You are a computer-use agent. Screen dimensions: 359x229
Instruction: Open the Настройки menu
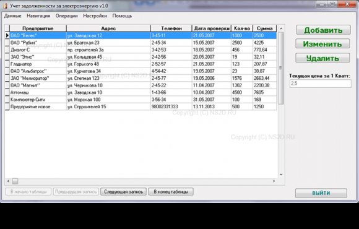tap(95, 16)
